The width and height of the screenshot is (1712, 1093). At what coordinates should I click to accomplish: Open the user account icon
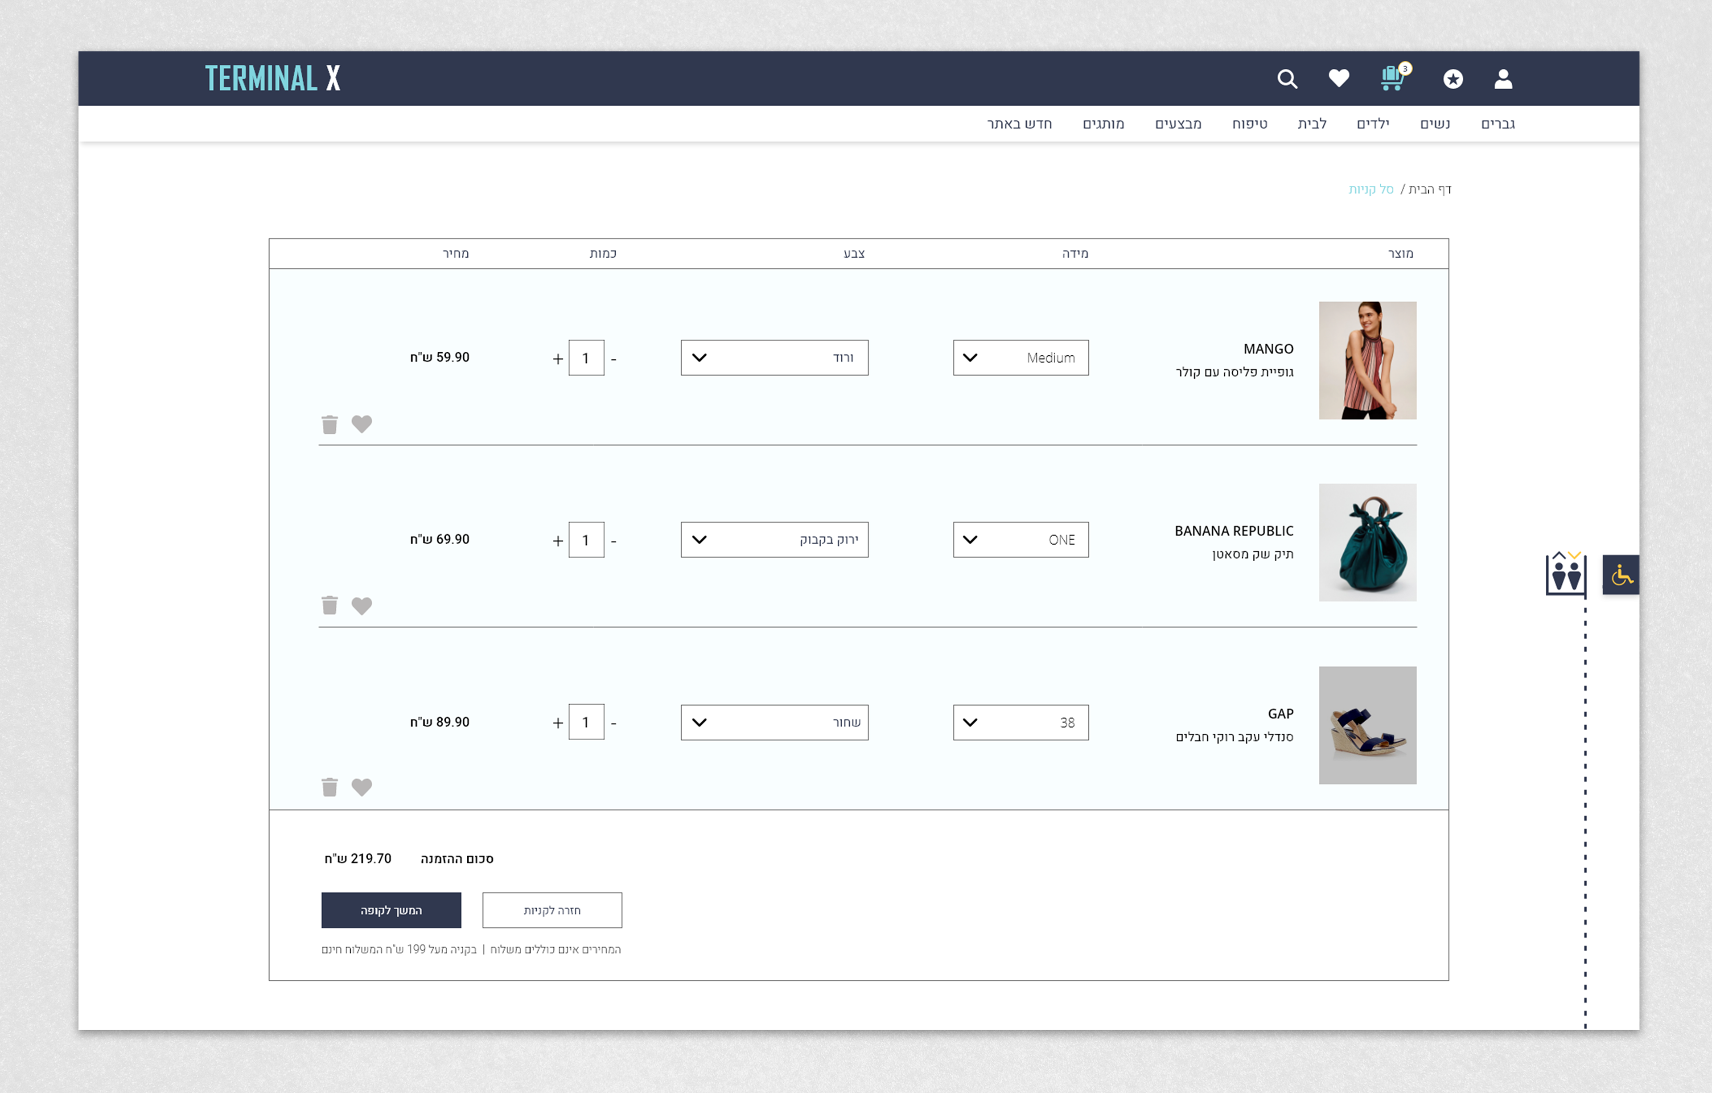pos(1503,79)
